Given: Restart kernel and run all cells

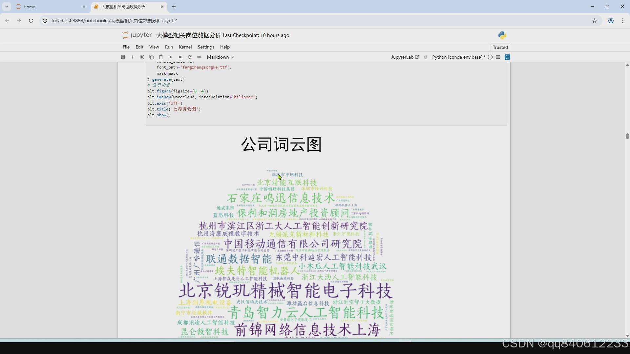Looking at the screenshot, I should click(199, 57).
